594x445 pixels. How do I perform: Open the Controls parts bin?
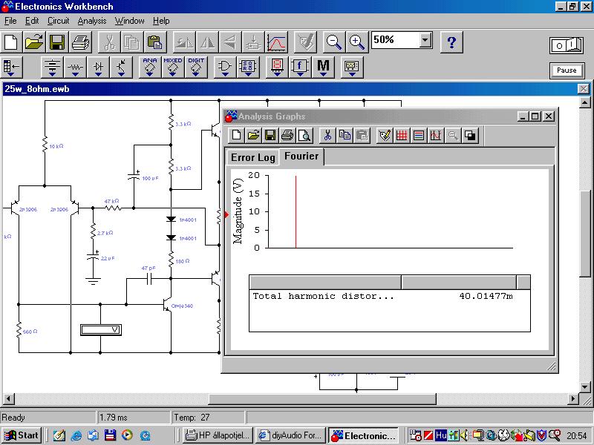(x=300, y=67)
